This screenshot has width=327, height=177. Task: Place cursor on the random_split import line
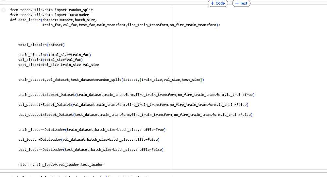click(x=52, y=10)
